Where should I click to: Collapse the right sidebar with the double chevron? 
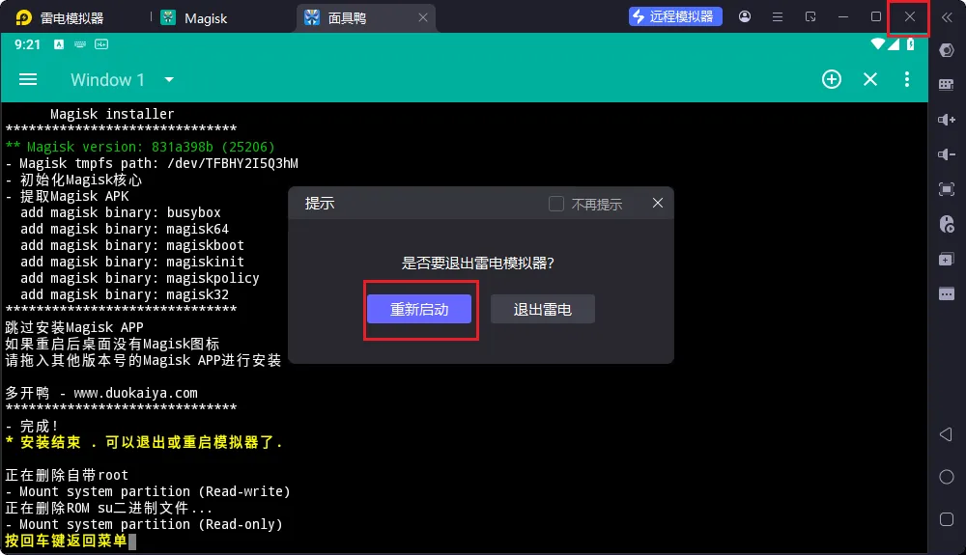tap(947, 17)
